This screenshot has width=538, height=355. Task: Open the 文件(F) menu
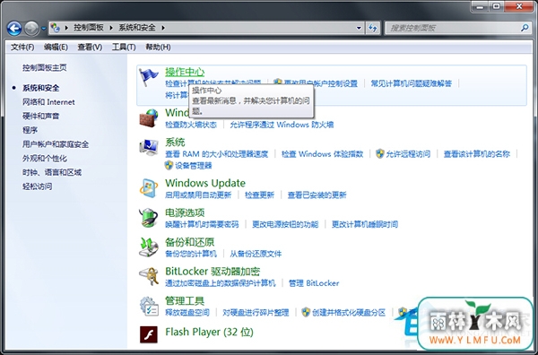pyautogui.click(x=22, y=47)
